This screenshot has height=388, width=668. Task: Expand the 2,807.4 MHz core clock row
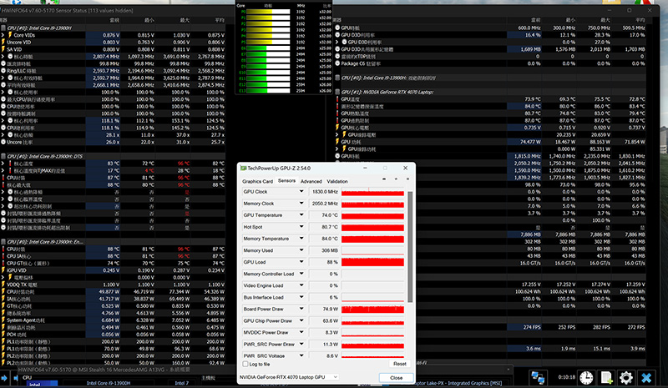3,56
